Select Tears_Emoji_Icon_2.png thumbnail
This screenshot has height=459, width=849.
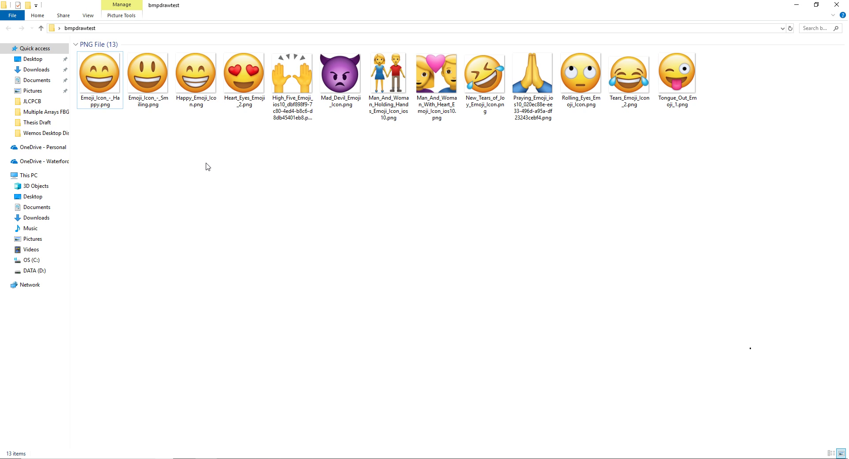pos(629,80)
